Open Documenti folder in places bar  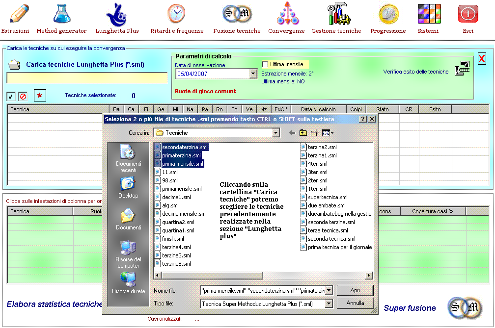pos(128,219)
